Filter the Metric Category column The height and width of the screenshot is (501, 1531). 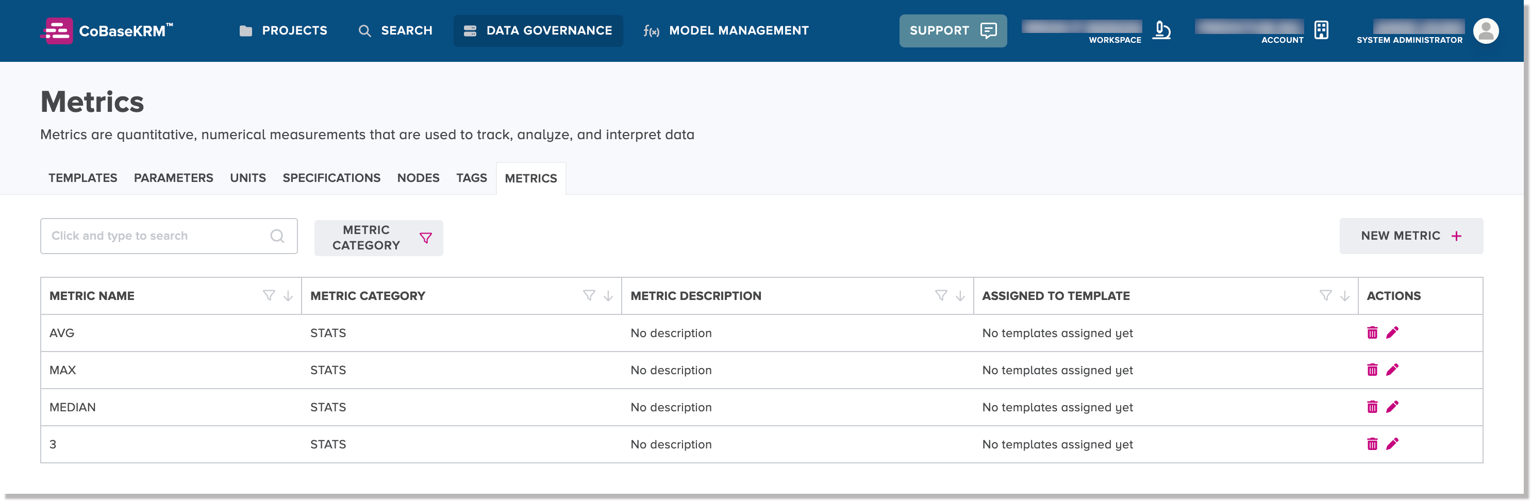589,295
